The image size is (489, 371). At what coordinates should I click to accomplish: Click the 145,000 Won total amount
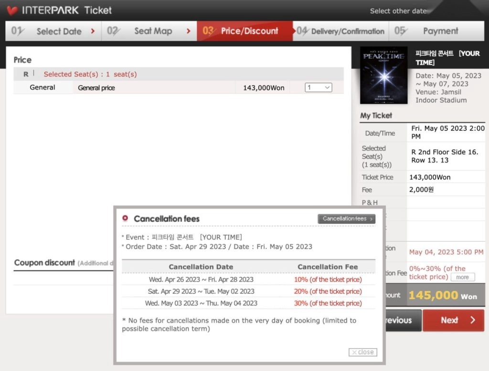click(442, 296)
